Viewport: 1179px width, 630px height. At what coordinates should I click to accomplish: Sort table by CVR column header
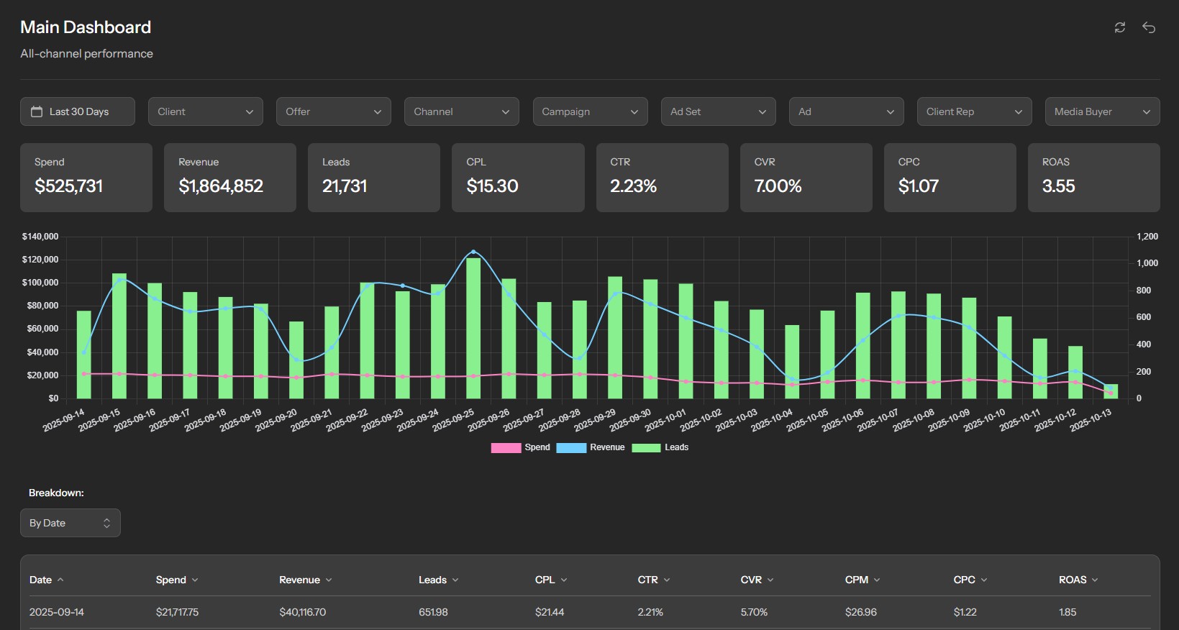757,580
